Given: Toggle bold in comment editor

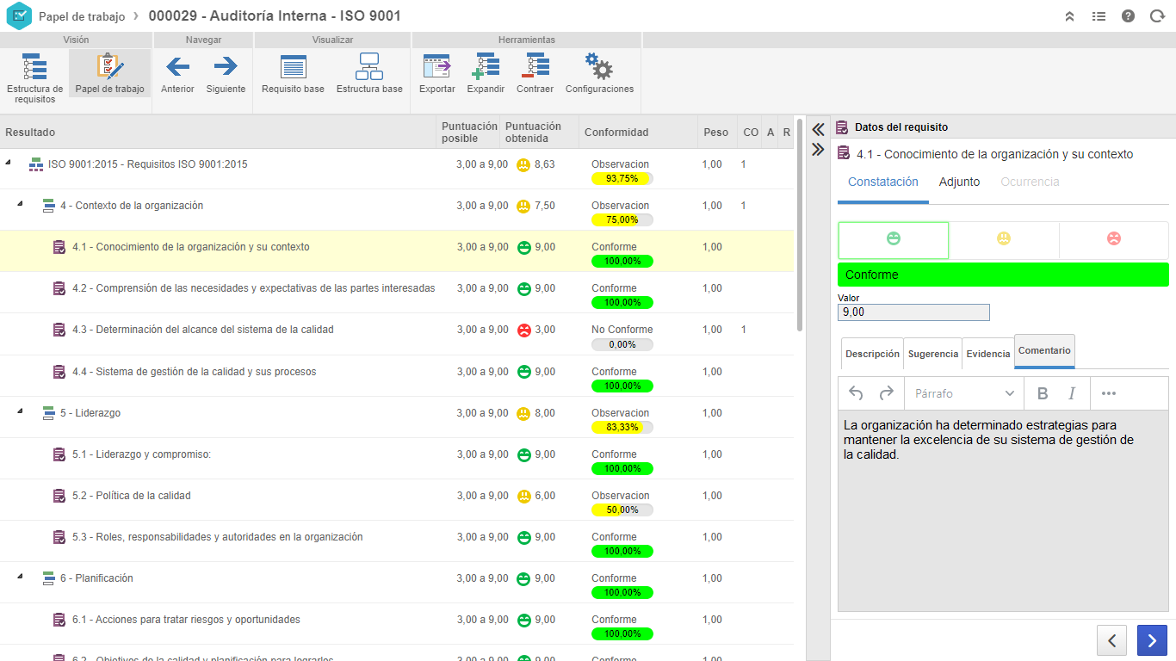Looking at the screenshot, I should [1043, 393].
